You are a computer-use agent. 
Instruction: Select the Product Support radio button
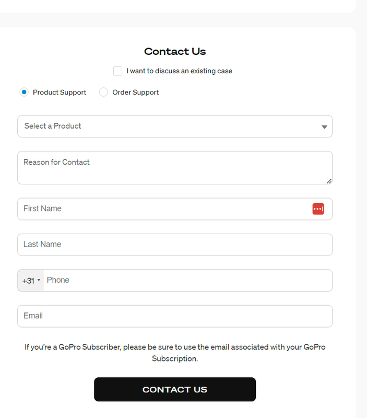(x=24, y=92)
